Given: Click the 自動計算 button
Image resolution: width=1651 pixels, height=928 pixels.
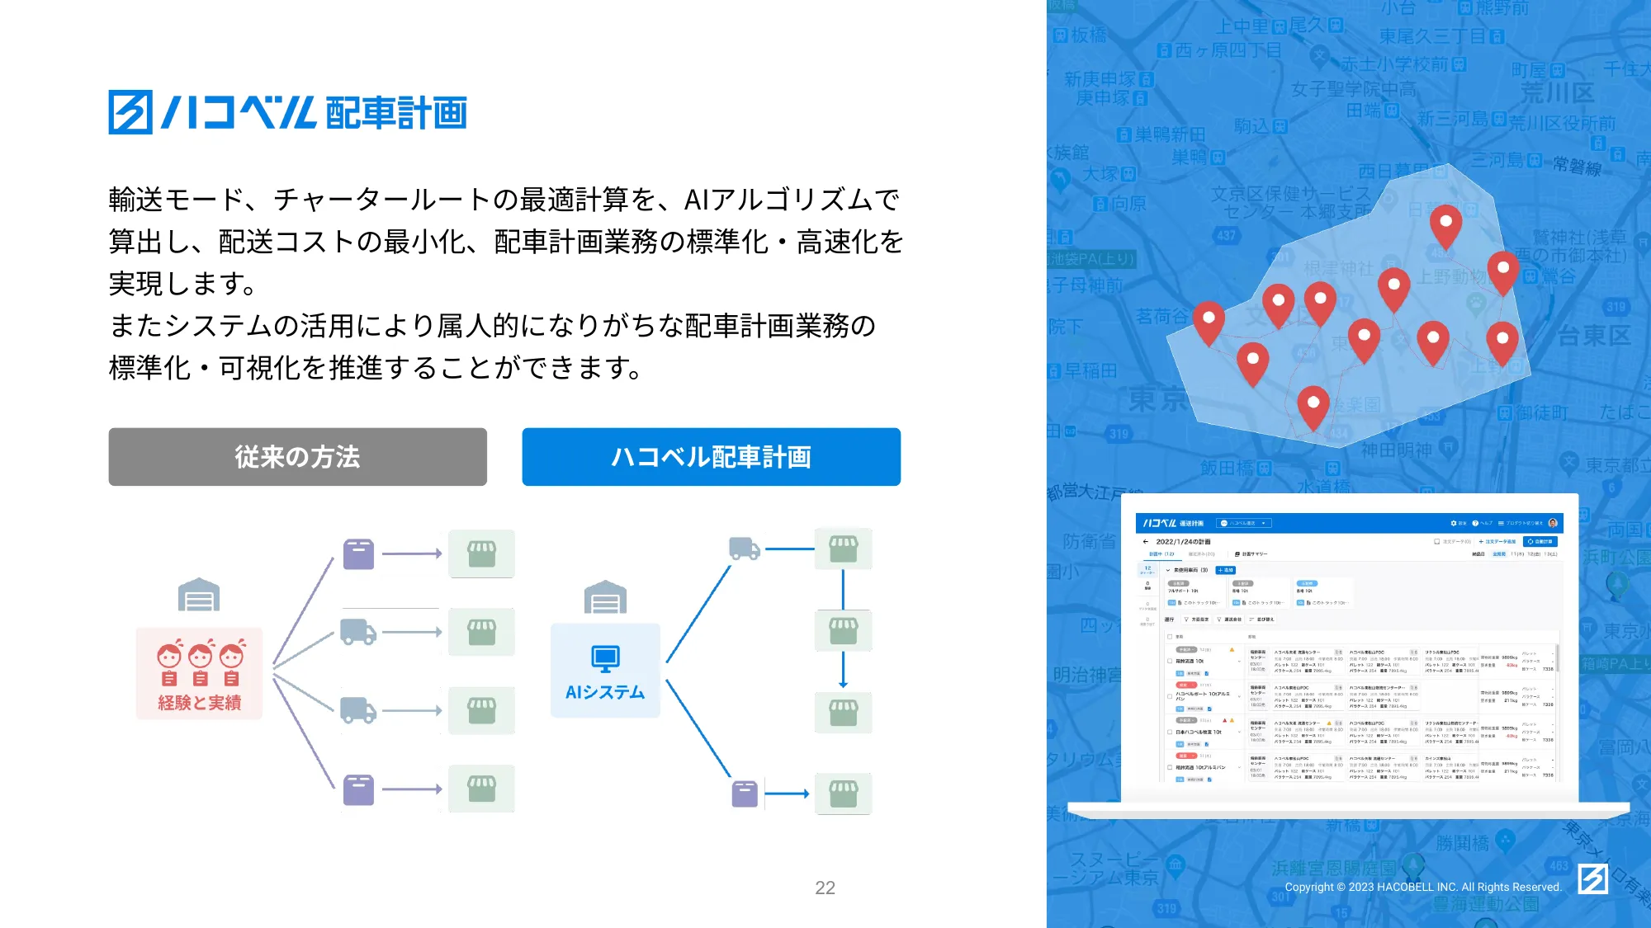Looking at the screenshot, I should [1540, 542].
